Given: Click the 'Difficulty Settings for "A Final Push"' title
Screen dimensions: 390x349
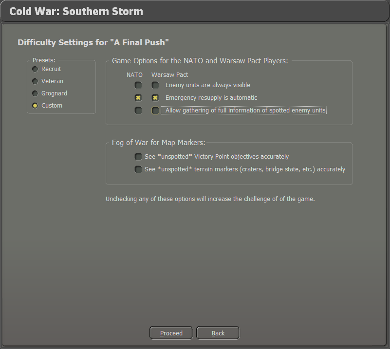Looking at the screenshot, I should tap(93, 42).
